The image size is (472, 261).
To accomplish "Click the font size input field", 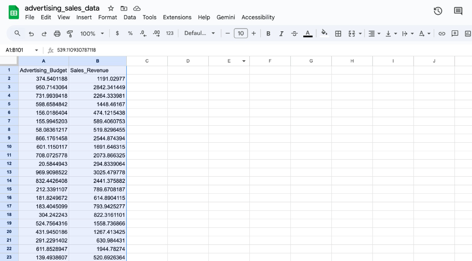I will 241,33.
